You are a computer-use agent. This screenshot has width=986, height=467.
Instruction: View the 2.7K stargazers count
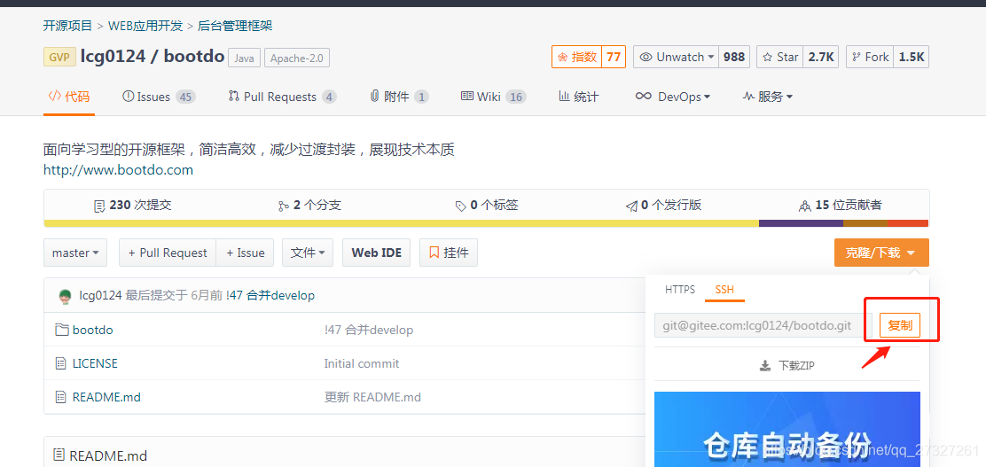[x=820, y=58]
